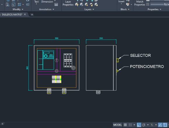Toggle the drawing grid display
Screen dimensions: 169x128
(x=125, y=125)
